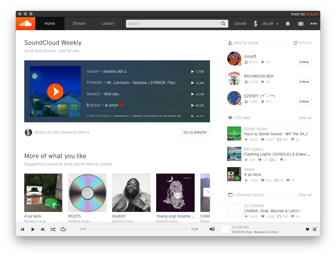Screen dimensions: 336x257
Task: Open the ROOTS related tracks card
Action: (x=87, y=193)
